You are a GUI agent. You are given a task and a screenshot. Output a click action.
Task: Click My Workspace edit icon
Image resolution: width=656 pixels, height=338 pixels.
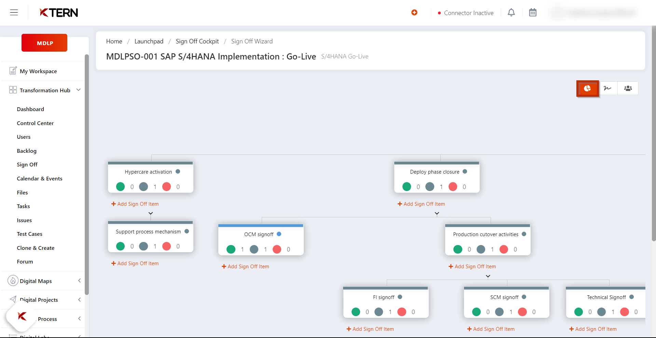point(13,71)
